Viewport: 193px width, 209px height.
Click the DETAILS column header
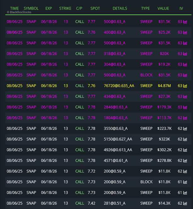(120, 8)
